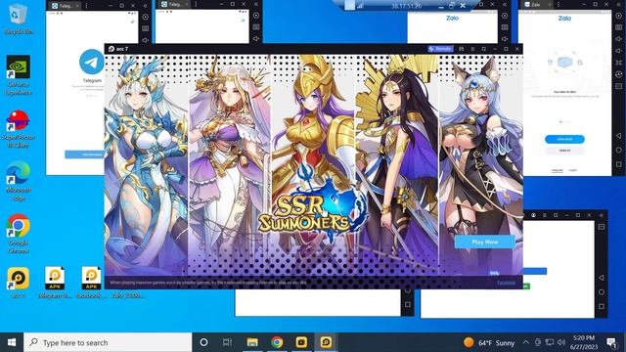Click the settings icon in the middle Zalo window sidebar
Viewport: 626px width, 352px height.
505,16
